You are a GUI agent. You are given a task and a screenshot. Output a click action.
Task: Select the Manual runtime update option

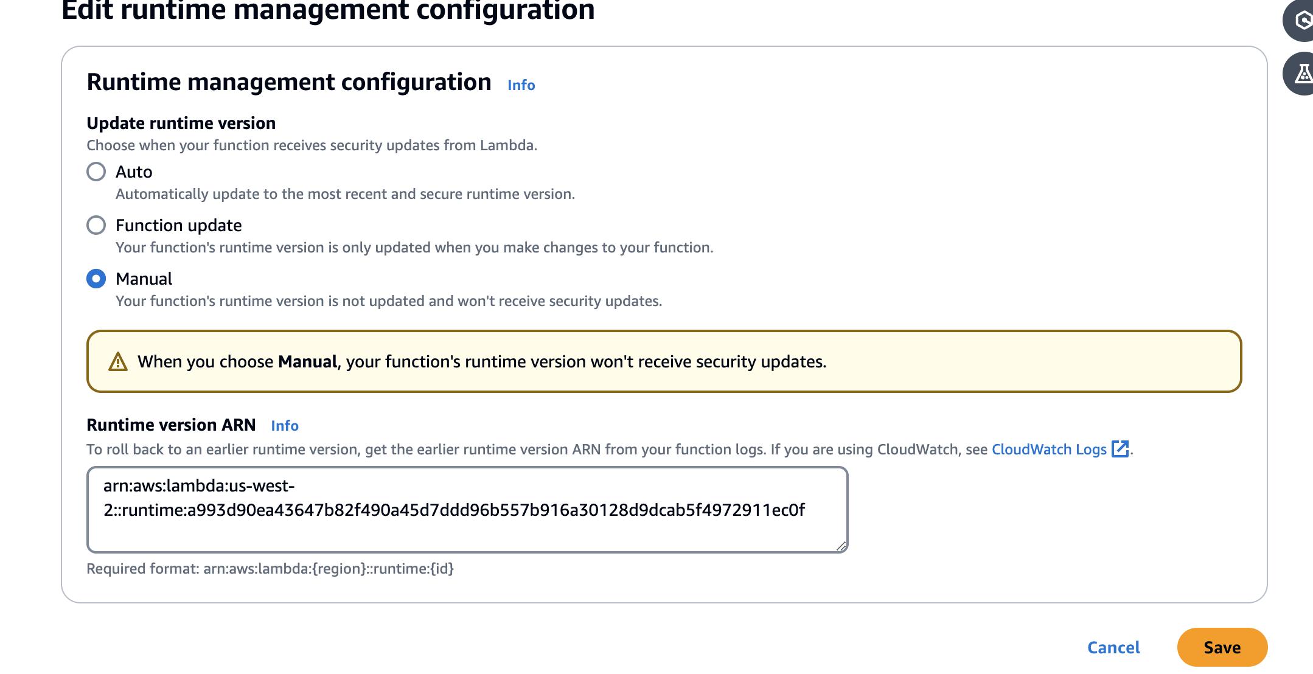[96, 279]
